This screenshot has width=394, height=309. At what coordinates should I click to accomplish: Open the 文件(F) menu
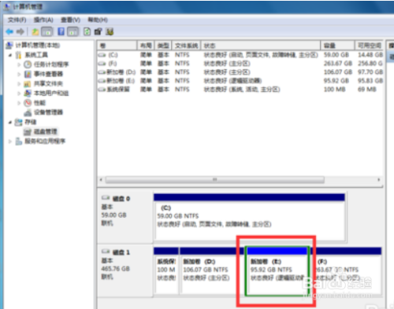(17, 20)
